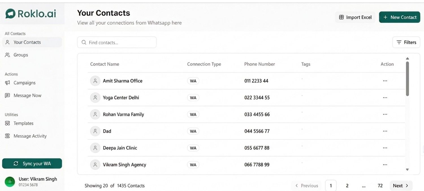424x191 pixels.
Task: Click WA badge for Amit Sharma Office
Action: point(193,81)
